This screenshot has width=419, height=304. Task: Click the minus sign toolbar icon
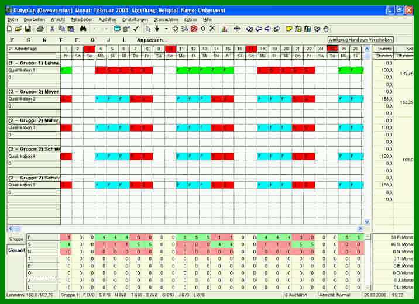pos(166,29)
